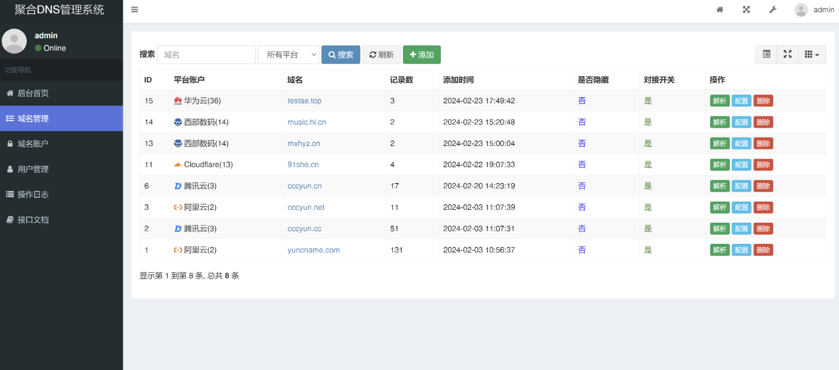The height and width of the screenshot is (370, 839).
Task: Open cccyun.cn domain link
Action: pyautogui.click(x=305, y=186)
